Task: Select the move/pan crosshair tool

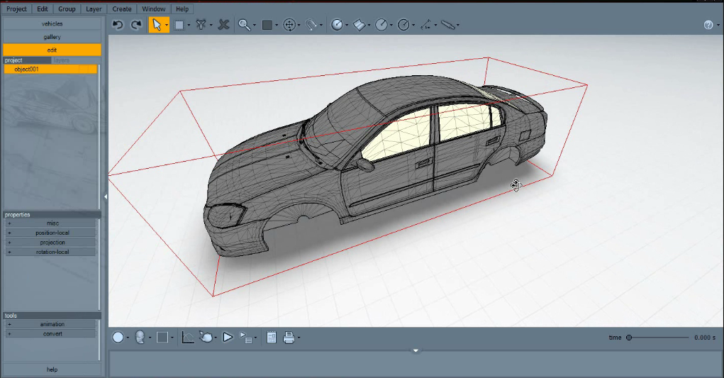Action: click(x=289, y=25)
